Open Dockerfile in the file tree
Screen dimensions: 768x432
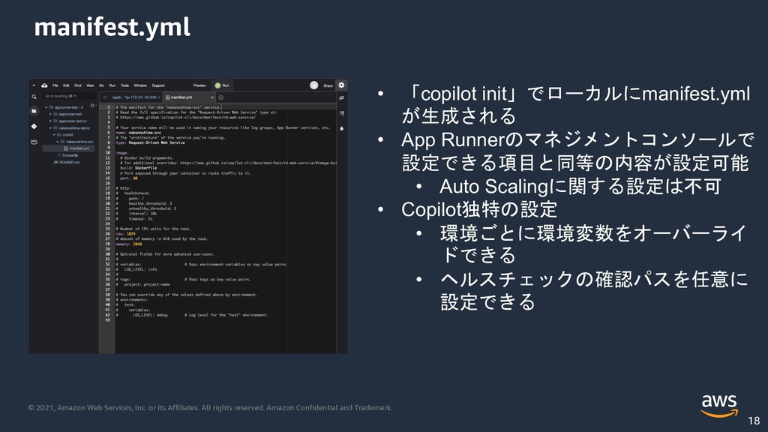[68, 155]
